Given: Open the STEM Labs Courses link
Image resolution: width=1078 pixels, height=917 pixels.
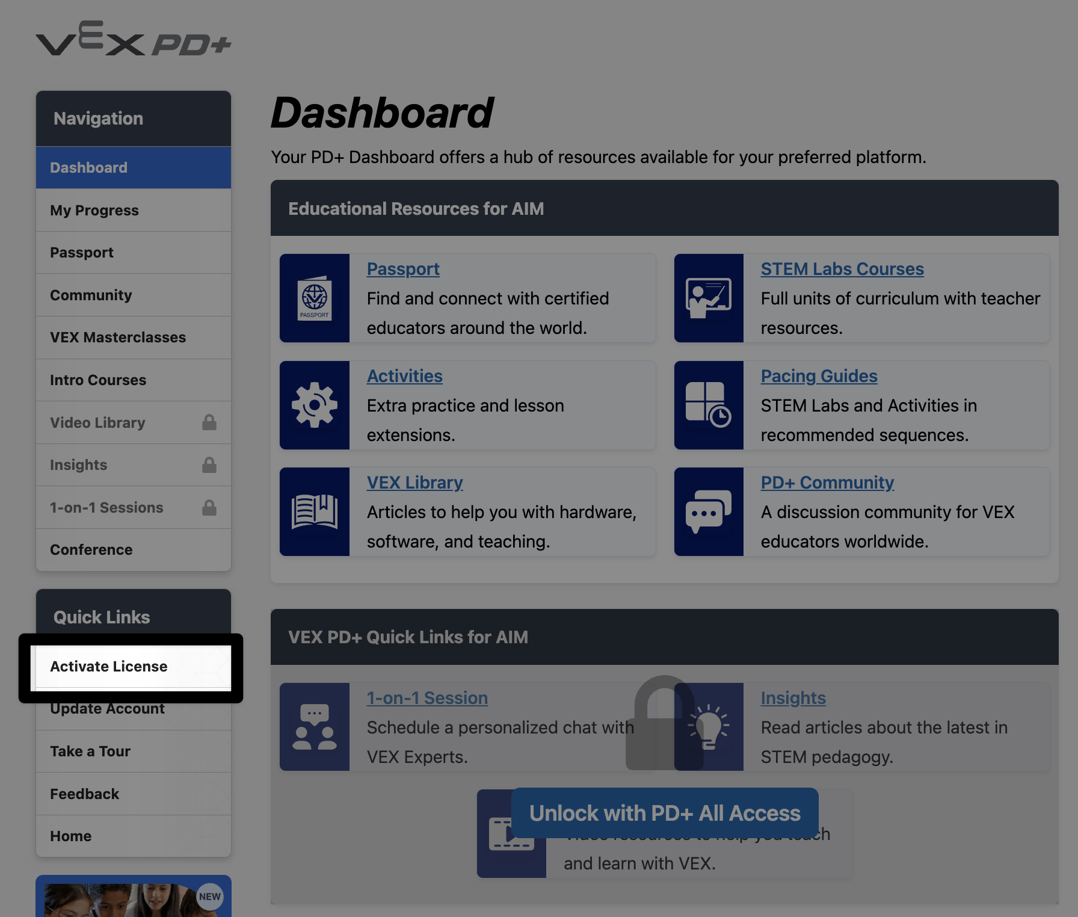Looking at the screenshot, I should click(x=842, y=269).
